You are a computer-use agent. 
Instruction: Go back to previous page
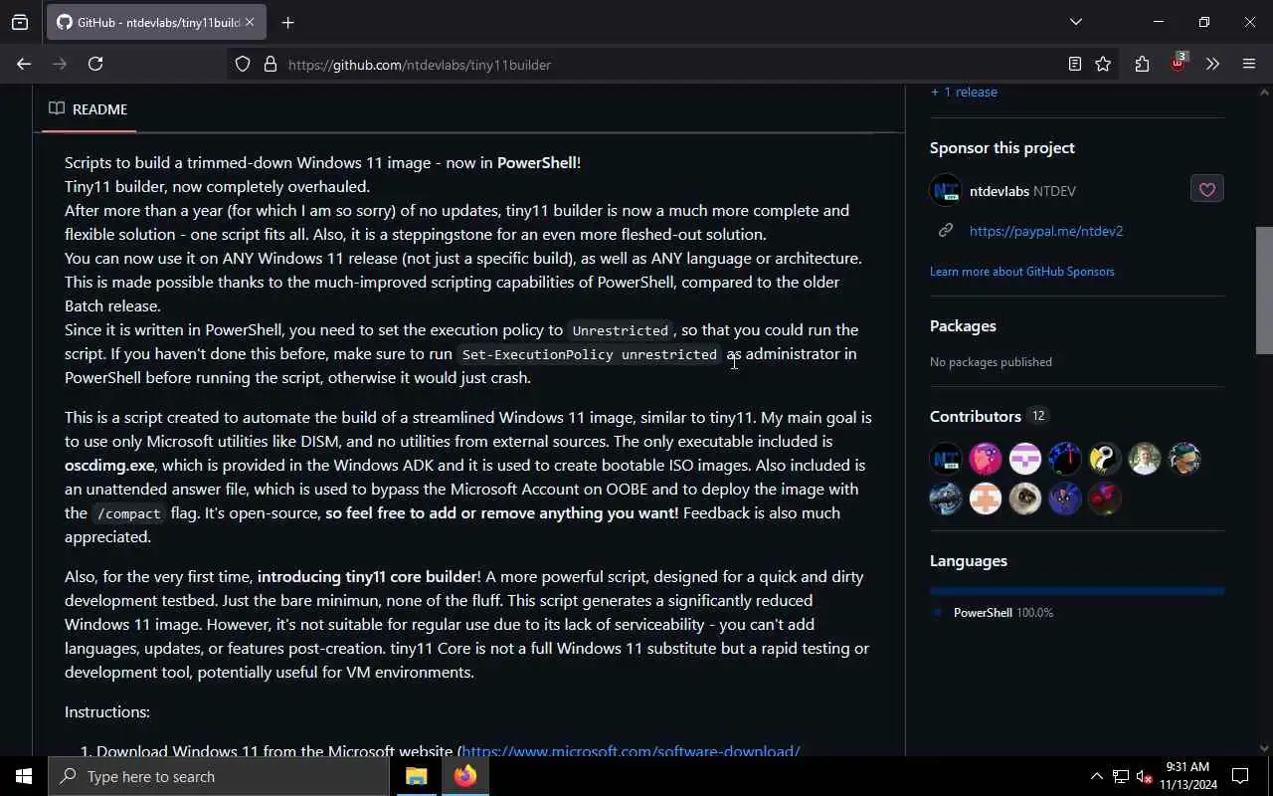tap(24, 64)
